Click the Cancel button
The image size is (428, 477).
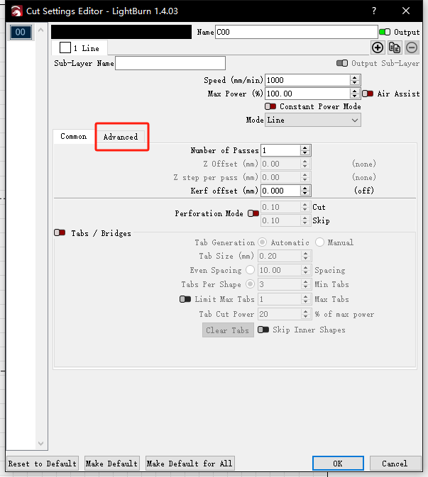(395, 464)
